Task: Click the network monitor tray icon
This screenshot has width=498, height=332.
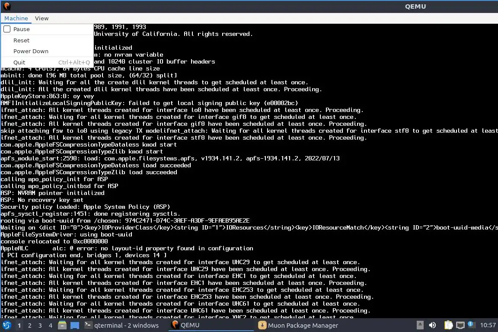Action: 460,325
